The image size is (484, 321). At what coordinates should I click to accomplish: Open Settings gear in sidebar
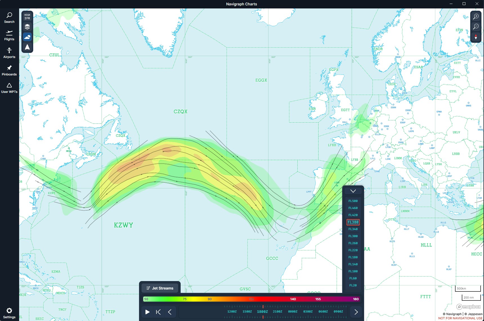[x=9, y=313]
